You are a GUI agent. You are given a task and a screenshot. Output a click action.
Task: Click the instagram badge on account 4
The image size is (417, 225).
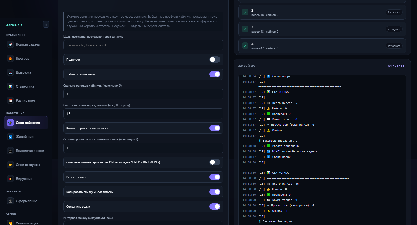pyautogui.click(x=394, y=46)
